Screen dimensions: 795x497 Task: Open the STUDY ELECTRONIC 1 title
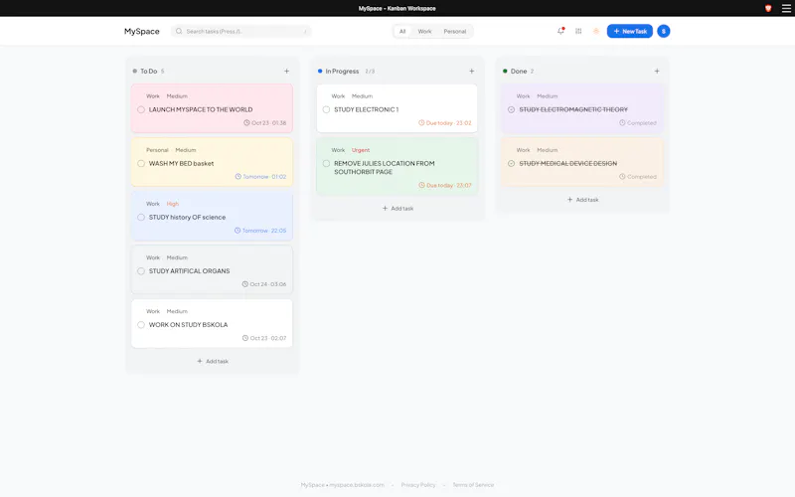click(x=366, y=109)
